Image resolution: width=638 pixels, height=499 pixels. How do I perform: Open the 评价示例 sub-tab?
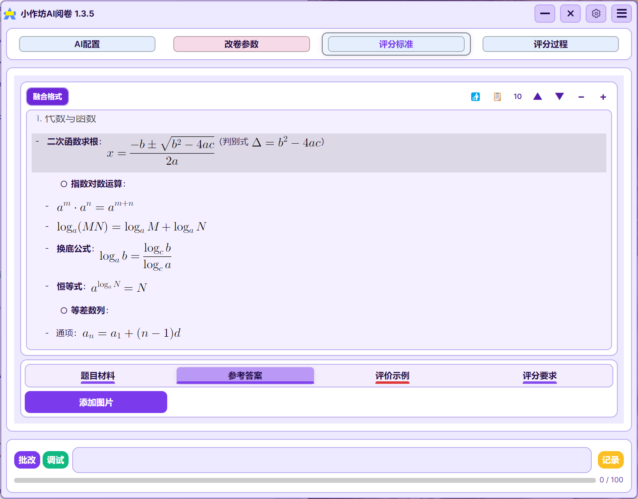click(x=392, y=376)
